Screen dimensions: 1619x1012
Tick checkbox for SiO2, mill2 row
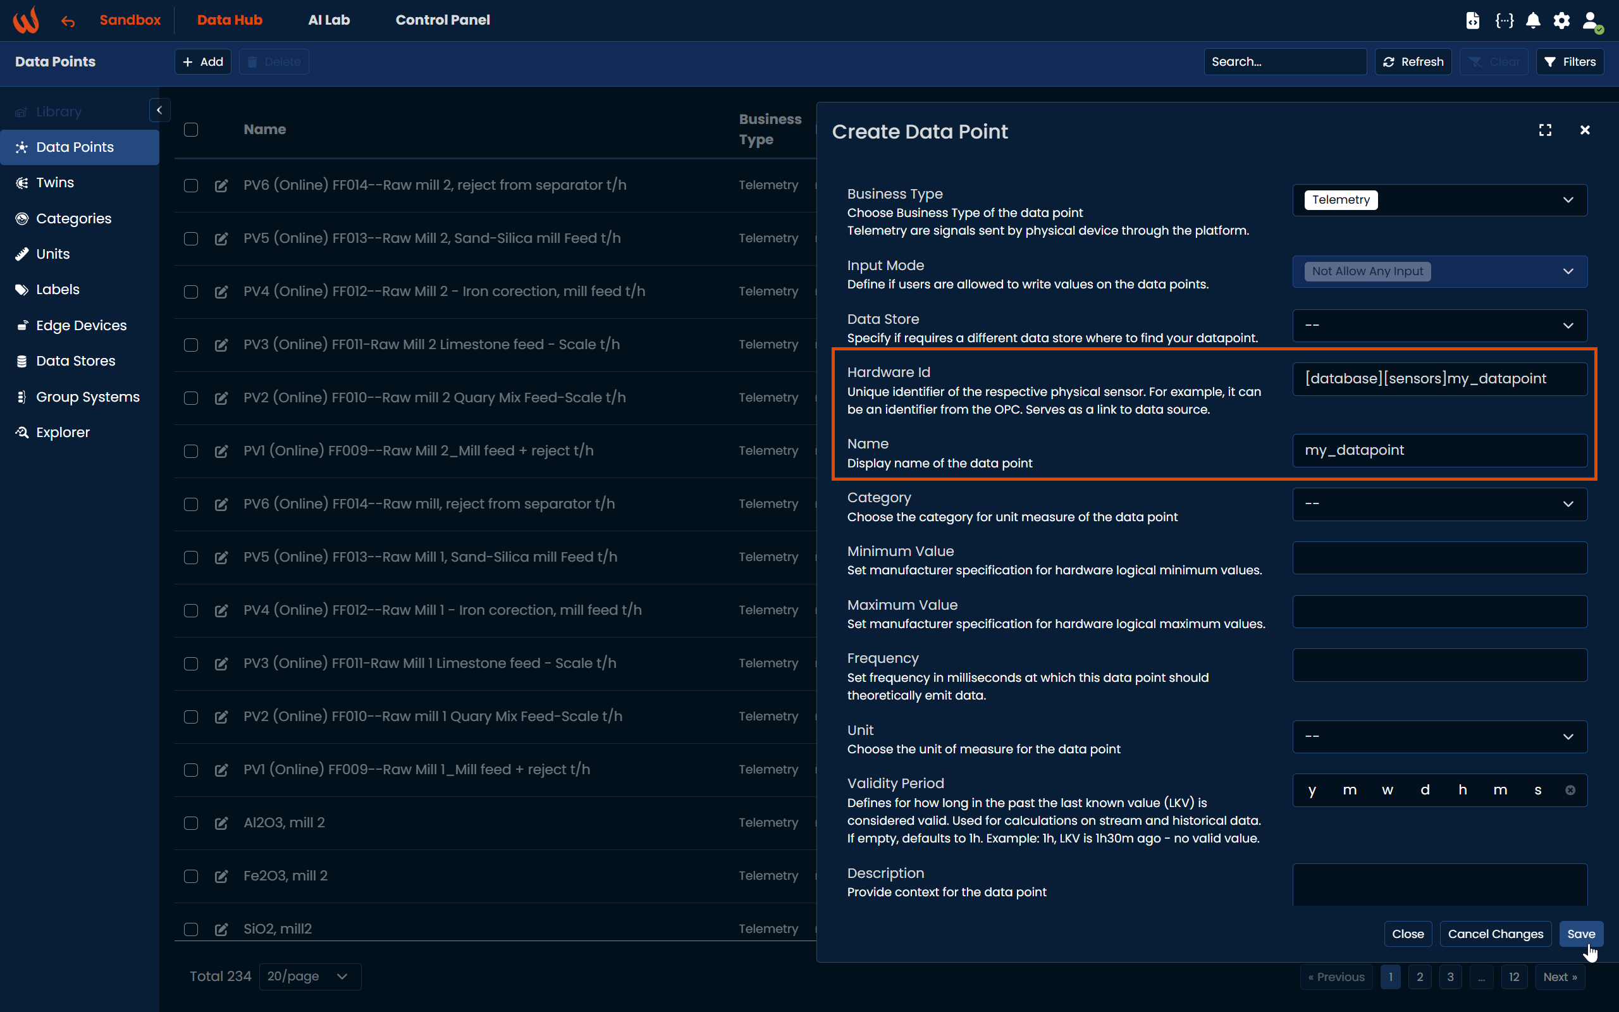click(192, 929)
